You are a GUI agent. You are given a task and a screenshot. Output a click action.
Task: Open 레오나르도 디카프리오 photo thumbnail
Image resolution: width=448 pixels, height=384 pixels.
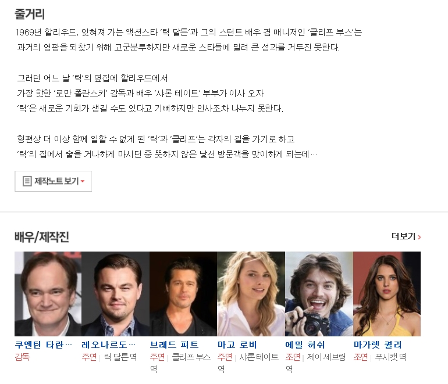point(115,294)
